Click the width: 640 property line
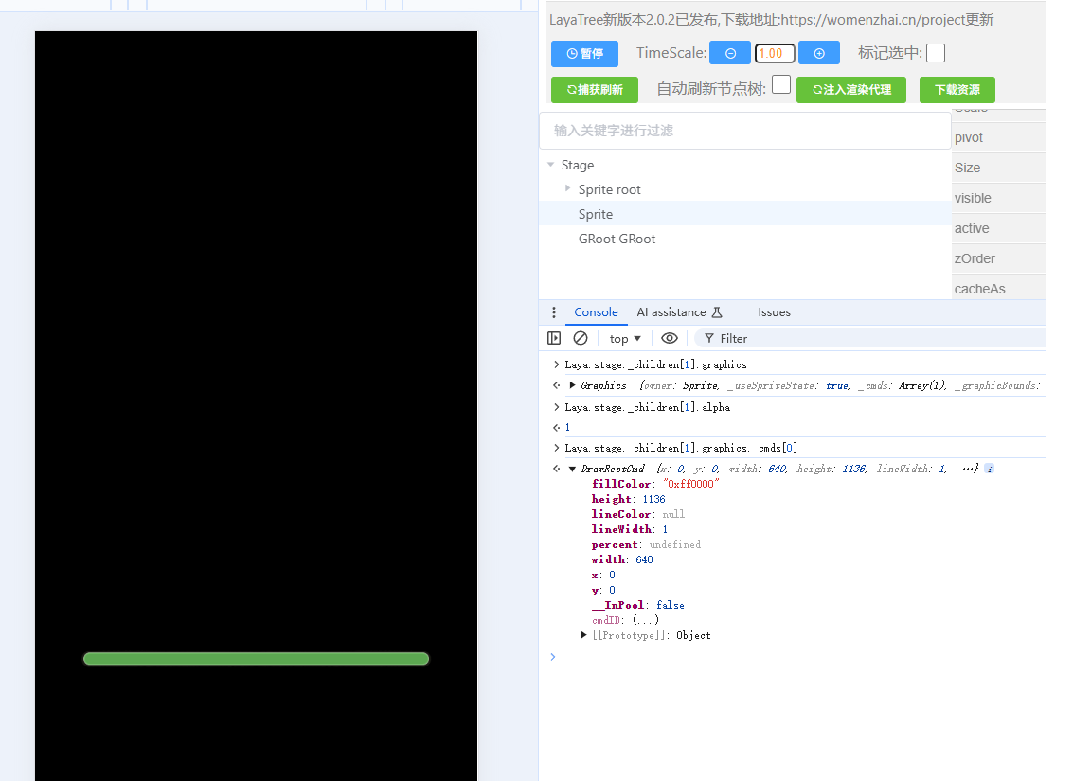The image size is (1091, 781). click(x=622, y=559)
